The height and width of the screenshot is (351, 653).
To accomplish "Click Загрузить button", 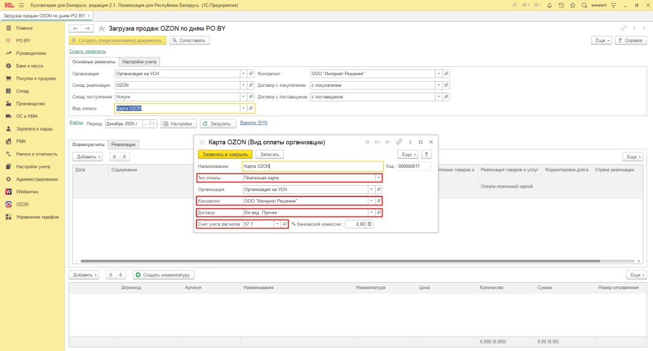I will coord(218,124).
